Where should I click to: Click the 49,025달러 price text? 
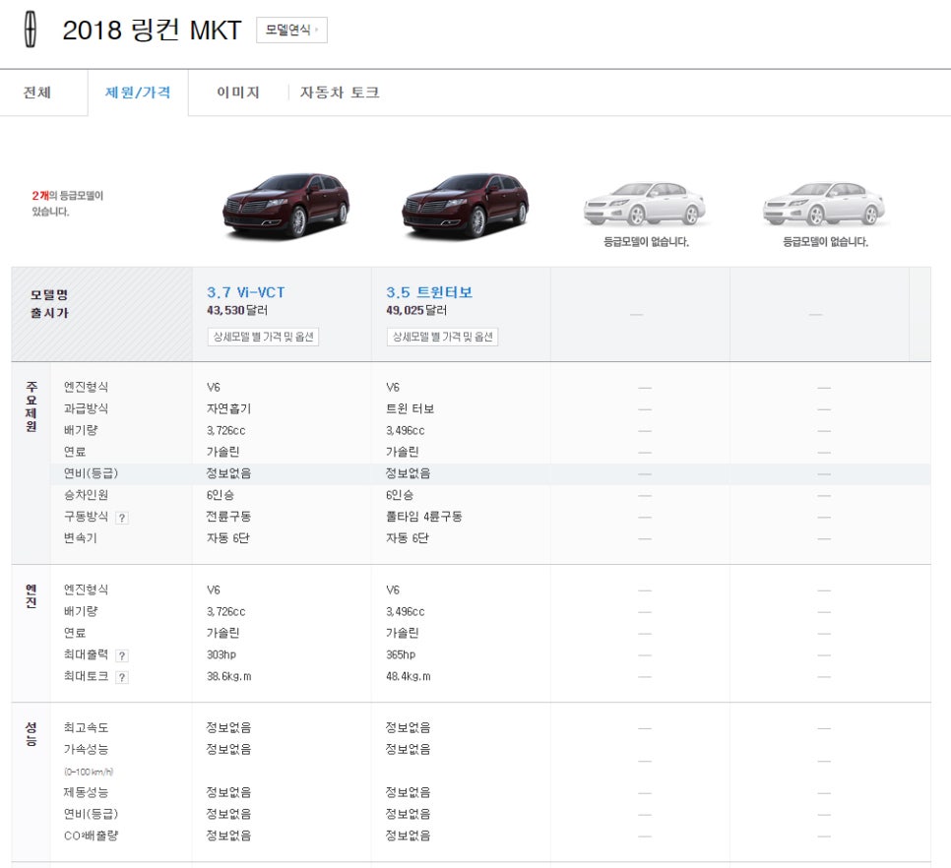[416, 310]
